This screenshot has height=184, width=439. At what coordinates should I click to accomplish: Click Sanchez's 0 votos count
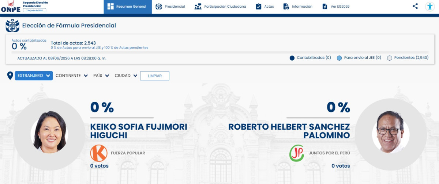coord(341,166)
